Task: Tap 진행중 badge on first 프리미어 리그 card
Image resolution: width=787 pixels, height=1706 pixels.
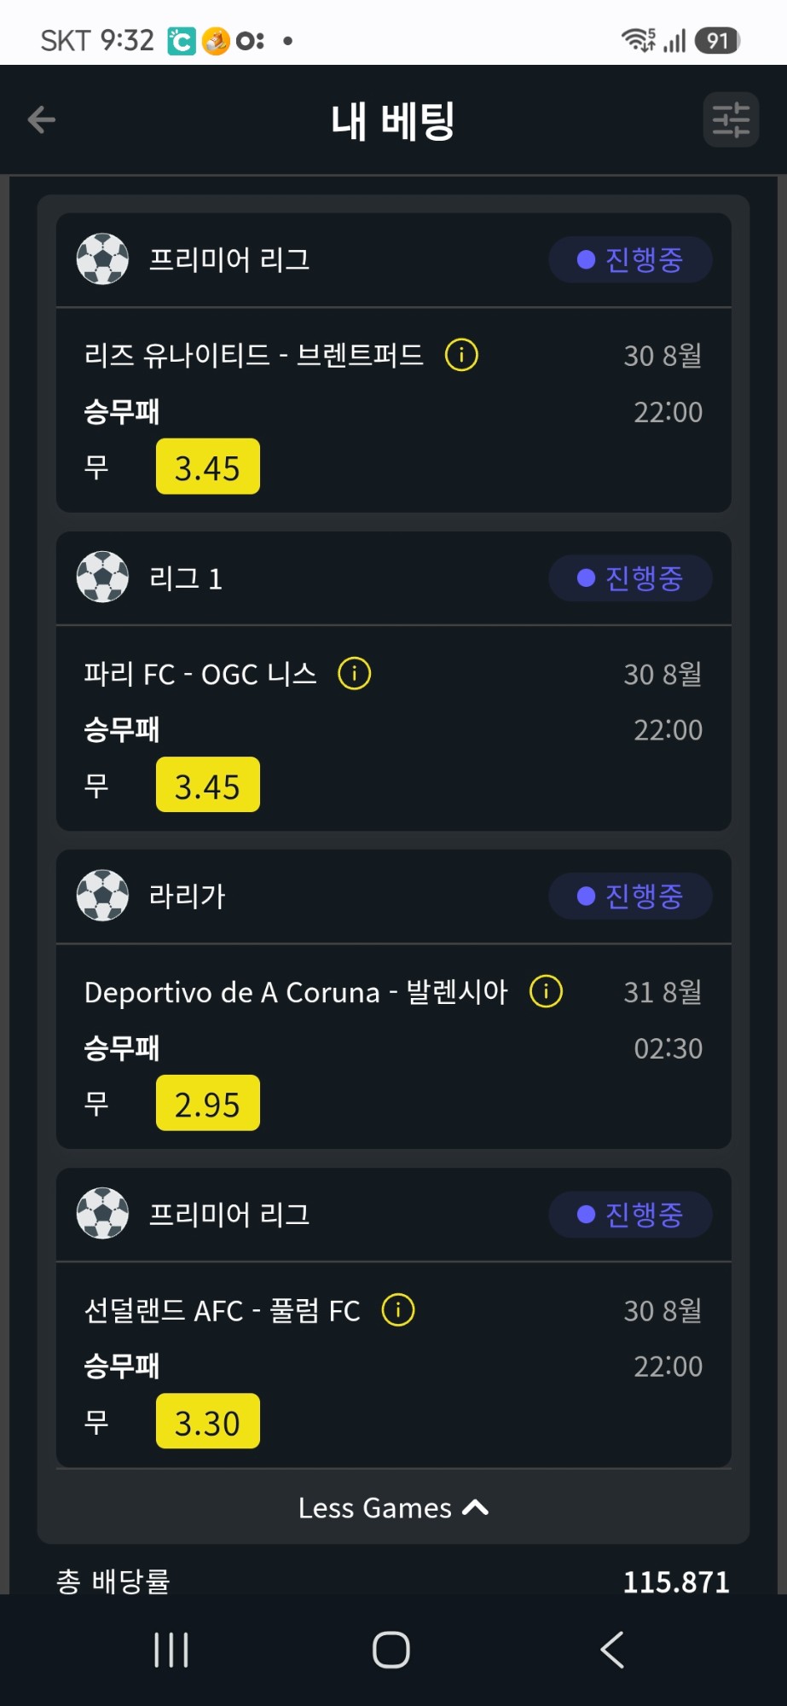Action: tap(630, 259)
